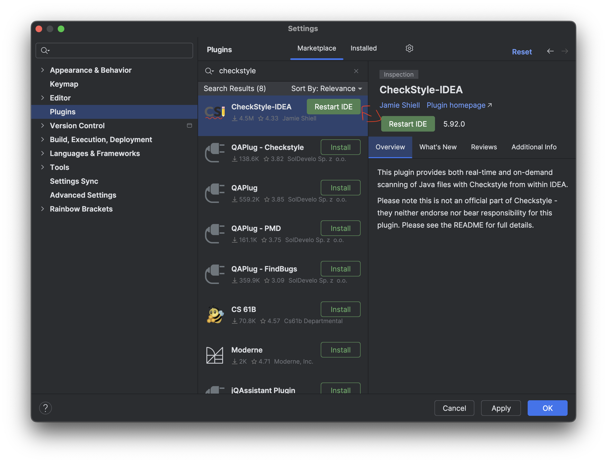This screenshot has width=607, height=463.
Task: Open the Reviews tab
Action: coord(484,147)
